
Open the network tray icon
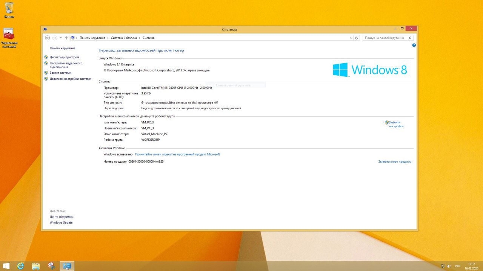pos(443,266)
